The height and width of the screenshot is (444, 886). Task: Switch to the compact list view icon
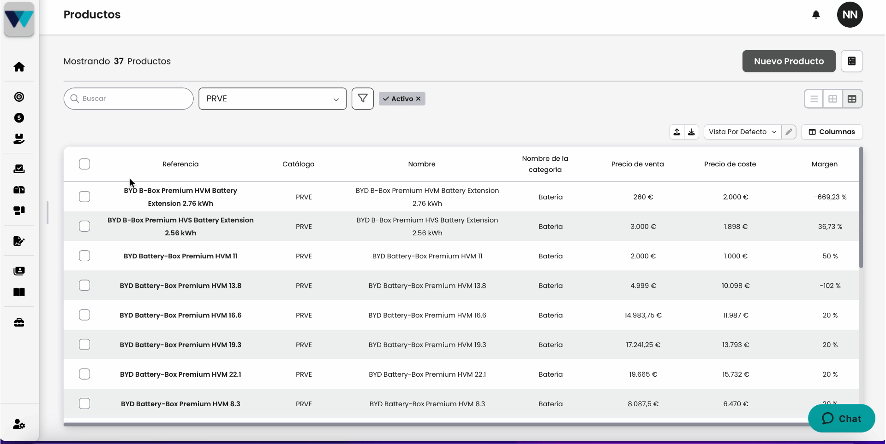[814, 99]
